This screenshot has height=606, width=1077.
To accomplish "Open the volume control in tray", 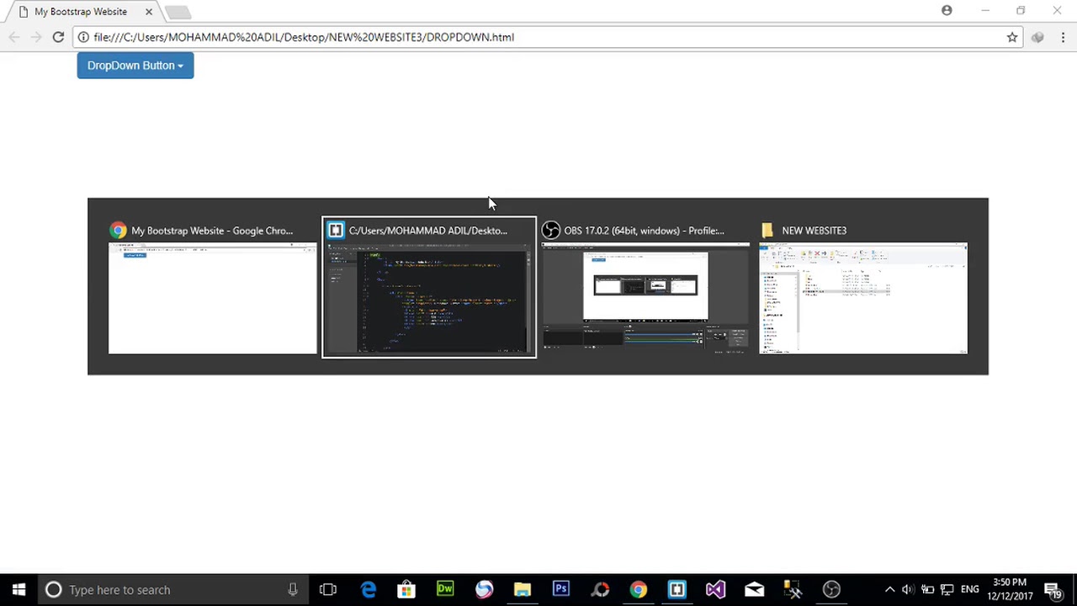I will click(x=908, y=589).
